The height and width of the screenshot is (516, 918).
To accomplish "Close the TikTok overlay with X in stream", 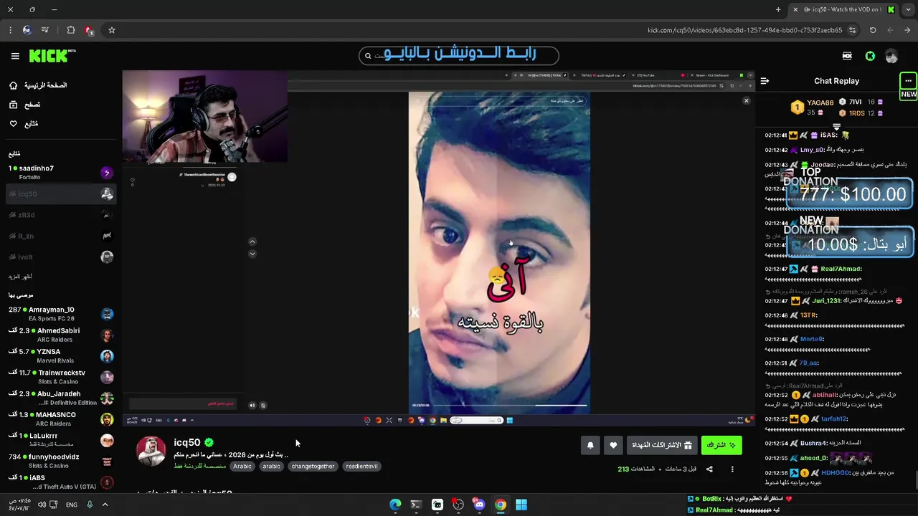I will click(746, 101).
